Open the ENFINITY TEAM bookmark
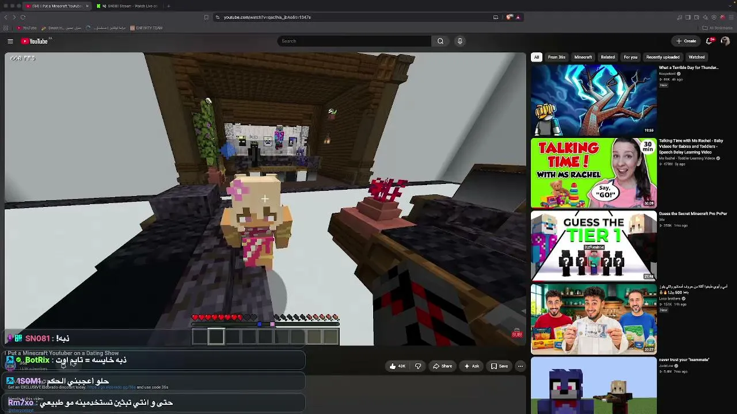 coord(146,28)
